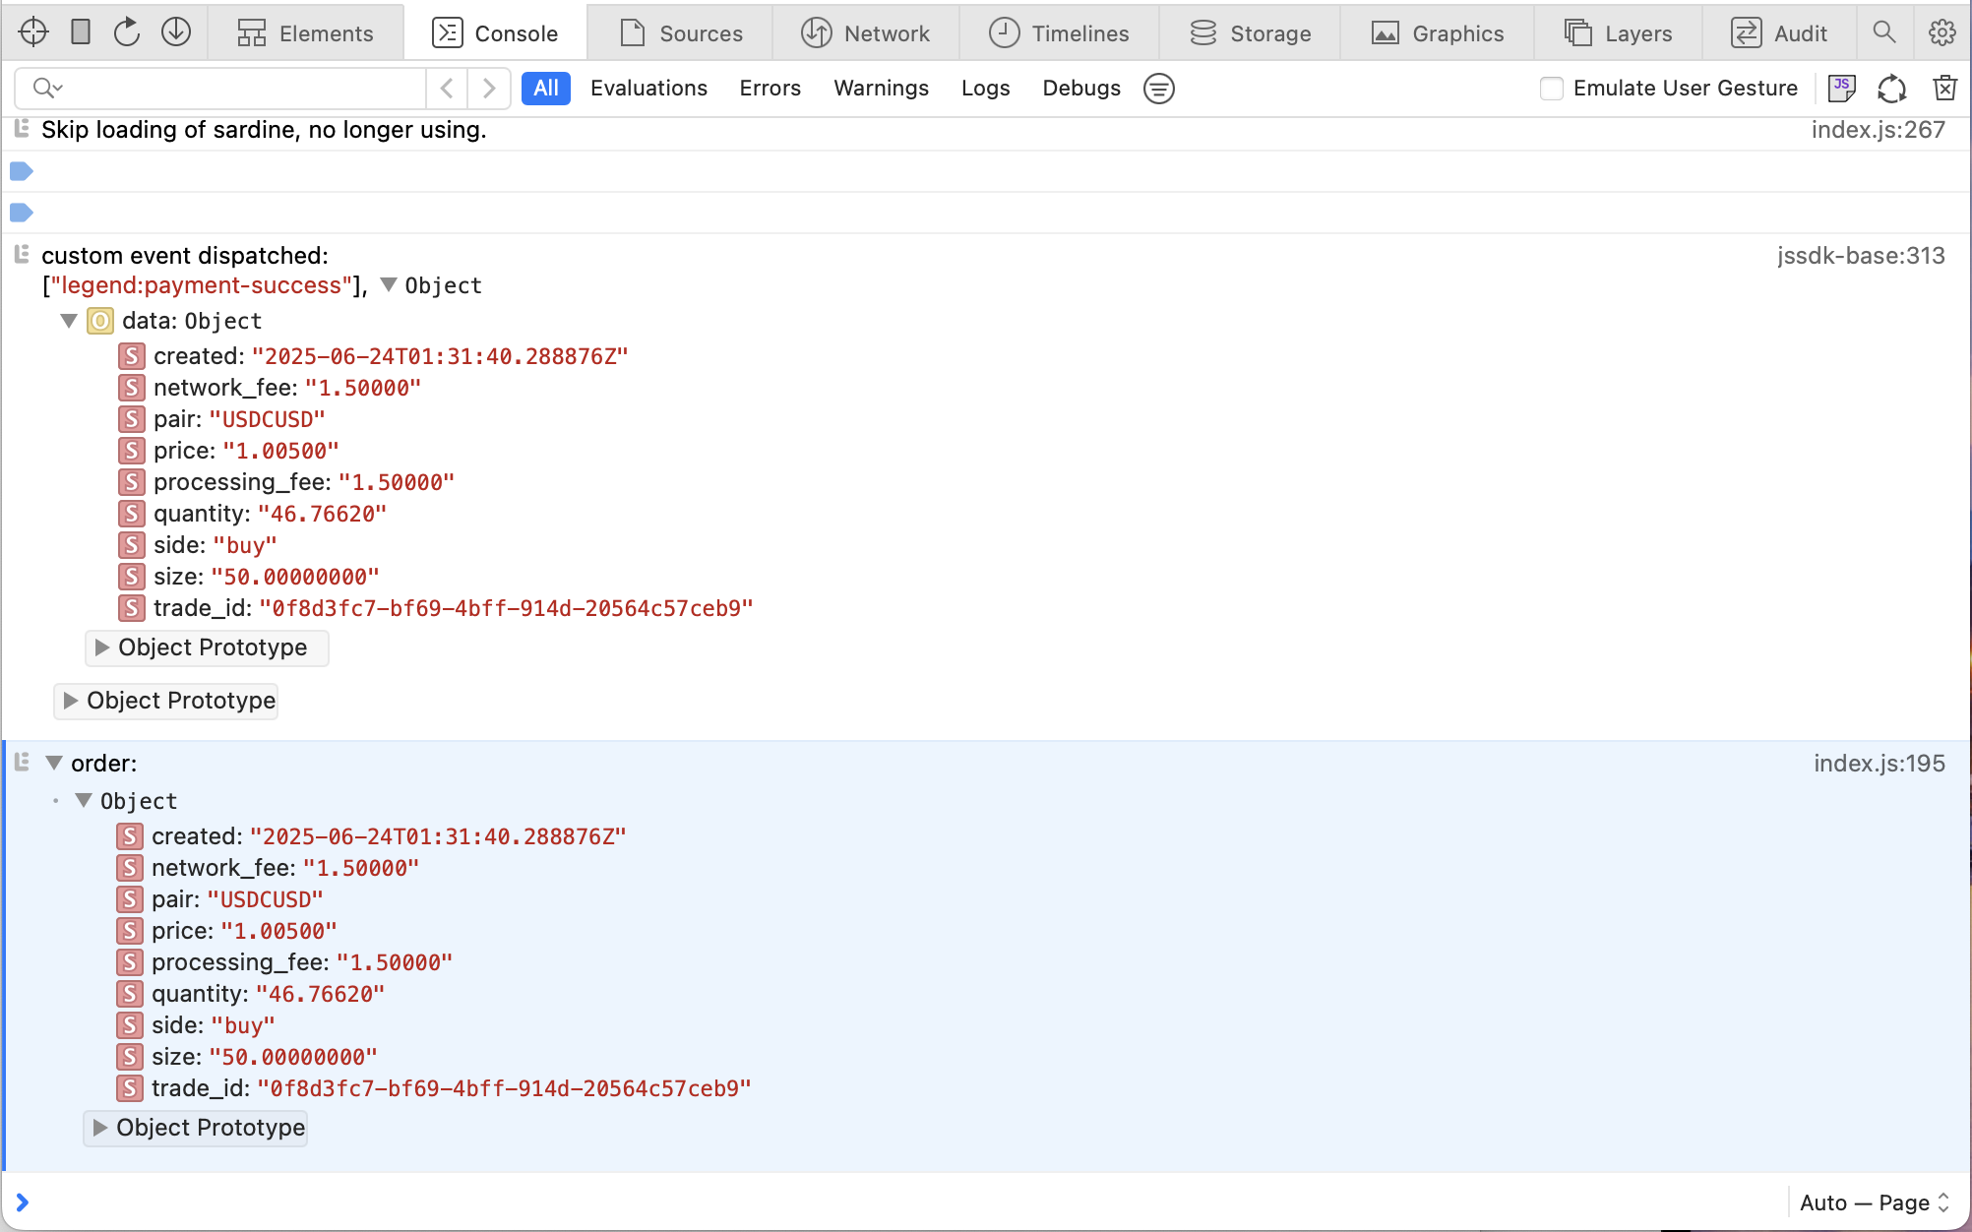The width and height of the screenshot is (1972, 1232).
Task: Switch to the Elements tab
Action: click(306, 33)
